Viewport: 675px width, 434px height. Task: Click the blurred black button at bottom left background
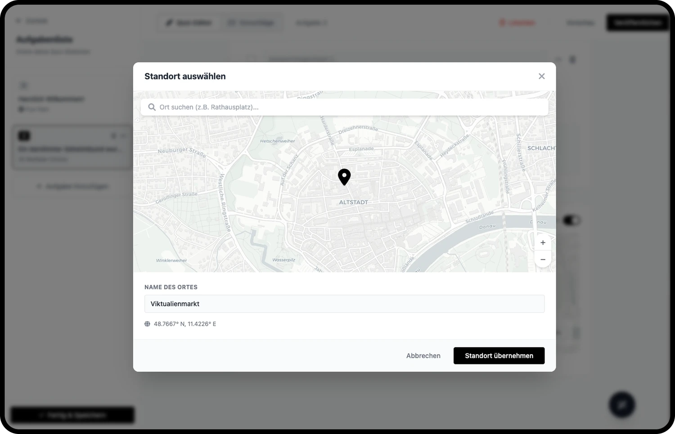point(72,415)
